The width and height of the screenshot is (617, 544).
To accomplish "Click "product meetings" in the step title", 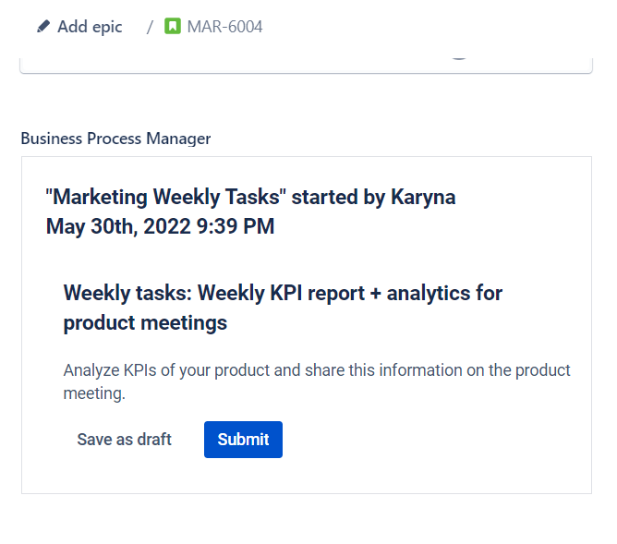I will (145, 323).
